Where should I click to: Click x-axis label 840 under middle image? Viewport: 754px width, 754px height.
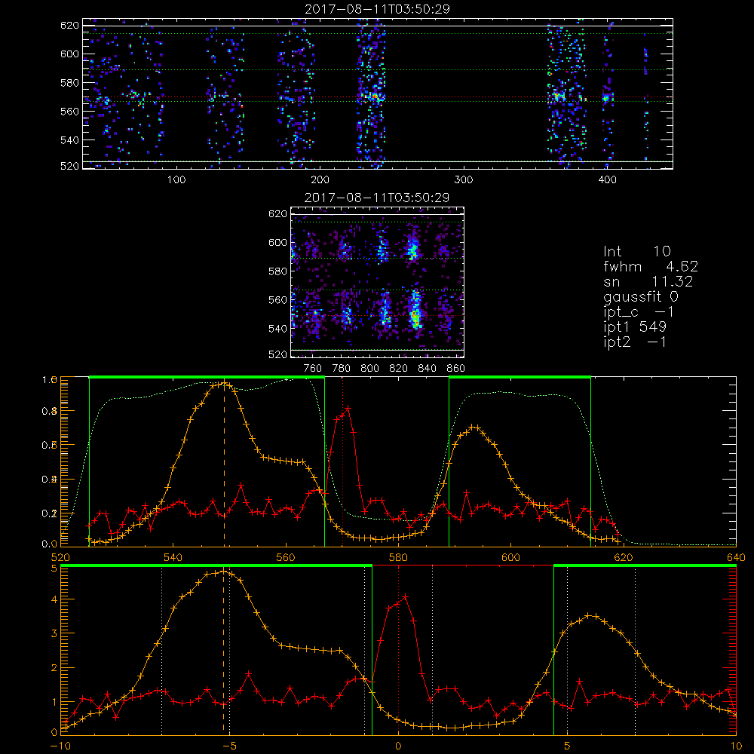point(427,369)
